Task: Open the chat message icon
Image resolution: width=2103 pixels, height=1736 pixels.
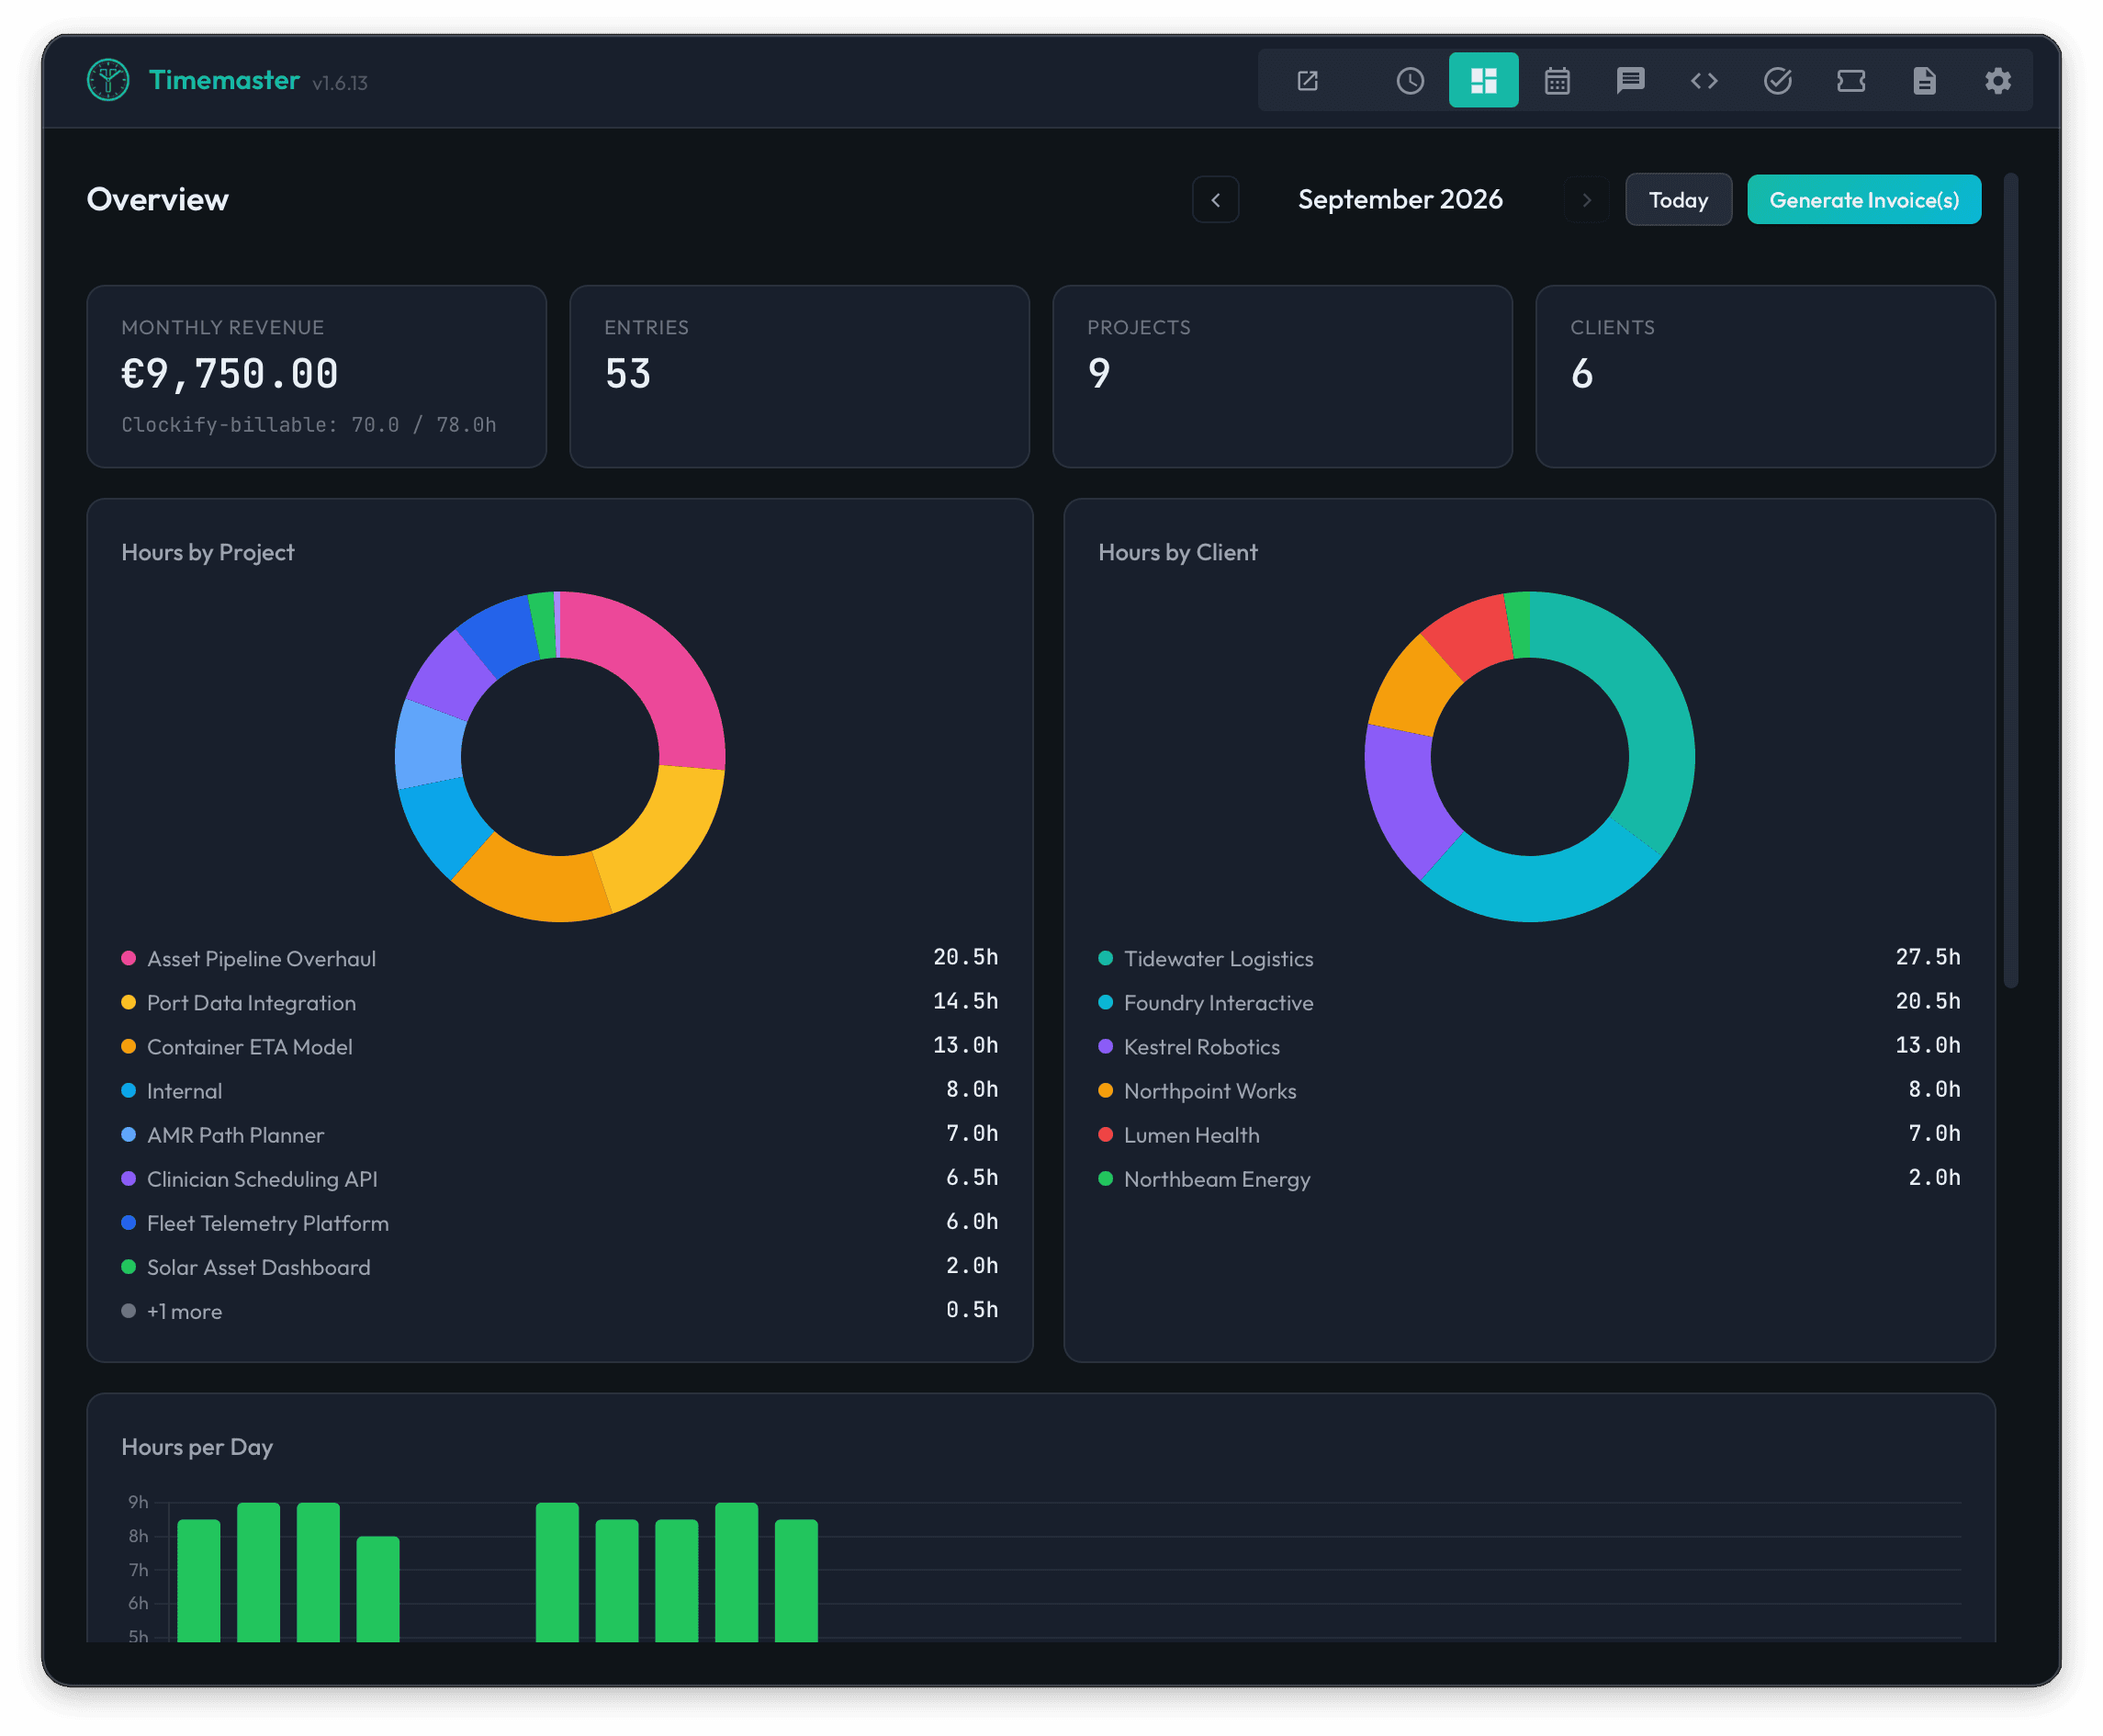Action: 1630,81
